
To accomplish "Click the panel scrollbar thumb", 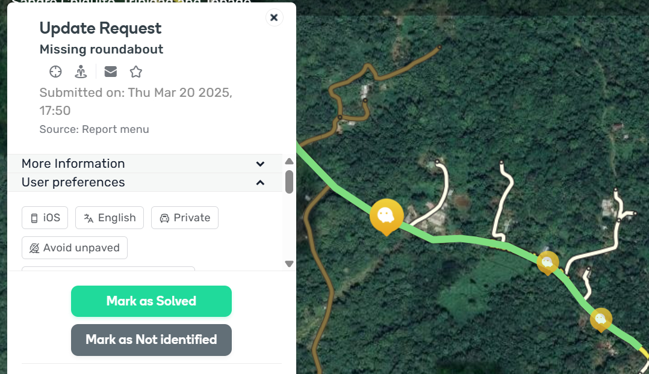I will click(x=289, y=182).
